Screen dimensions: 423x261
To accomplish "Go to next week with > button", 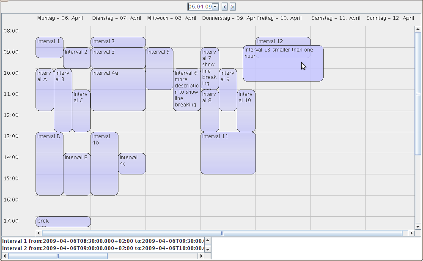I will (233, 6).
